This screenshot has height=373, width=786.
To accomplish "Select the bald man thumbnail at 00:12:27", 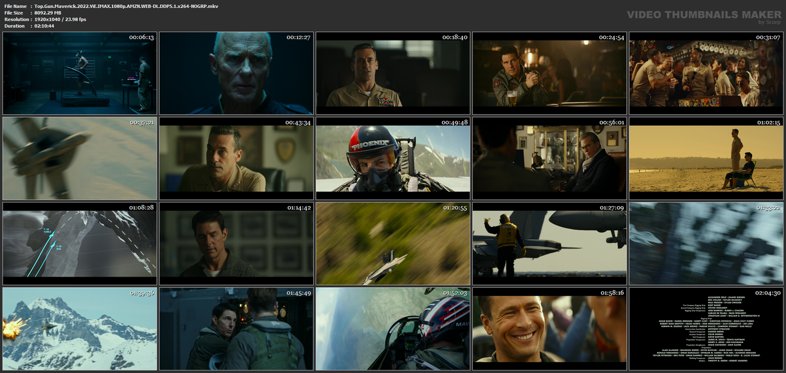I will click(236, 73).
